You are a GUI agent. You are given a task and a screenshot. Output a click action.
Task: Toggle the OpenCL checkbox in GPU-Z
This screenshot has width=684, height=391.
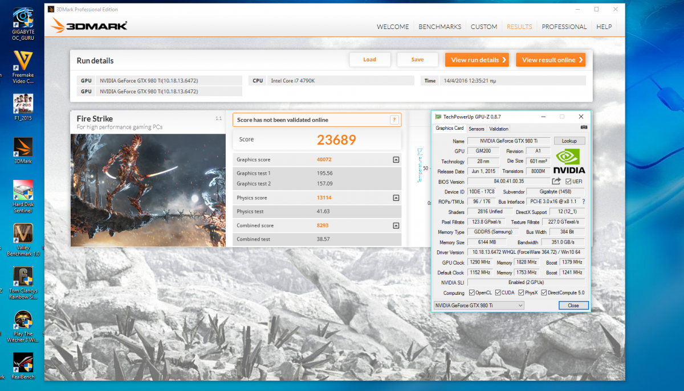[x=471, y=293]
